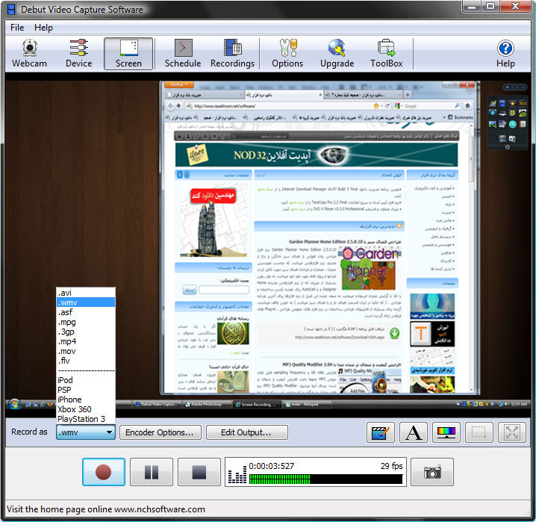Toggle the color adjustments button
The height and width of the screenshot is (522, 536).
point(446,432)
